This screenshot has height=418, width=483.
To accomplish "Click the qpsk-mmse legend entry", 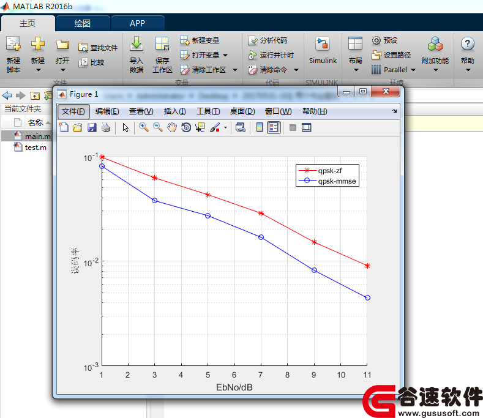I will coord(328,181).
